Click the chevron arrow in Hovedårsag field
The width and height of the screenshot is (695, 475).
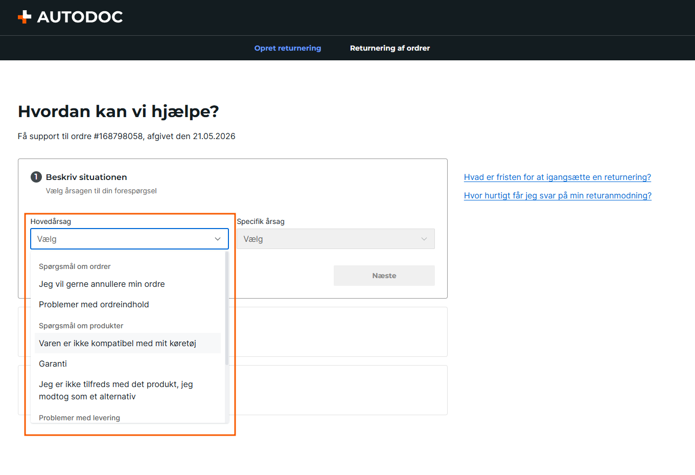point(218,239)
